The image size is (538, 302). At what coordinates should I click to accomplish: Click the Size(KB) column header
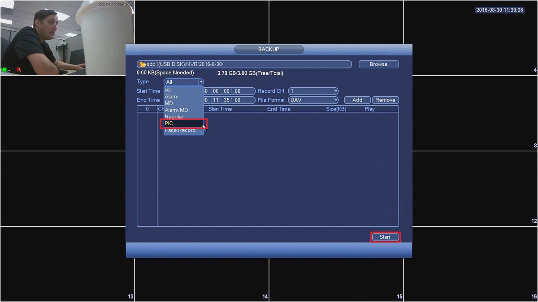tap(336, 109)
